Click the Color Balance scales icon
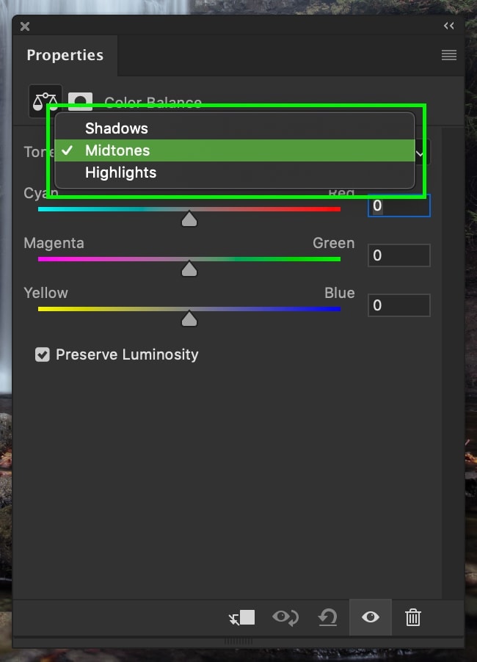The height and width of the screenshot is (662, 477). (45, 101)
